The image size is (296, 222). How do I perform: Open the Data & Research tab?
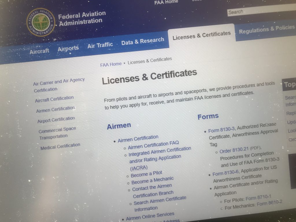143,41
